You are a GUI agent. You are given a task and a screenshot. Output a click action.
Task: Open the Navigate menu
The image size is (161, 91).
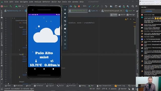pyautogui.click(x=24, y=2)
